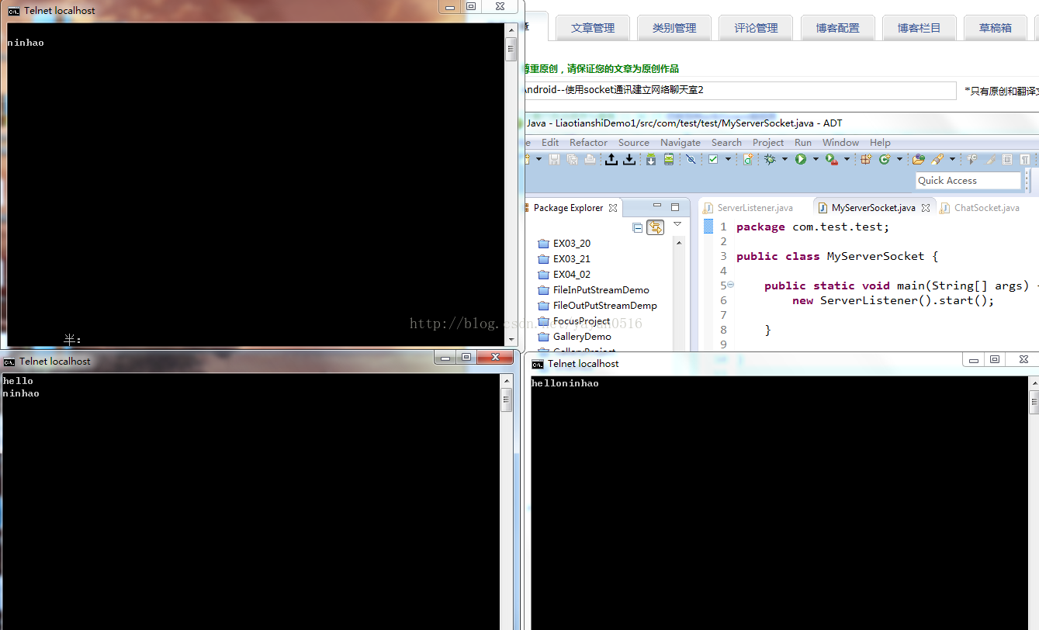
Task: Click the Debug bug icon
Action: 770,159
